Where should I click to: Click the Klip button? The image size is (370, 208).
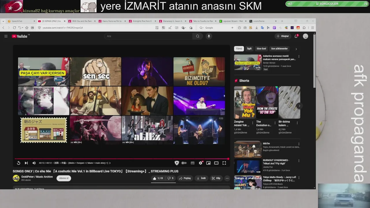[x=216, y=178]
